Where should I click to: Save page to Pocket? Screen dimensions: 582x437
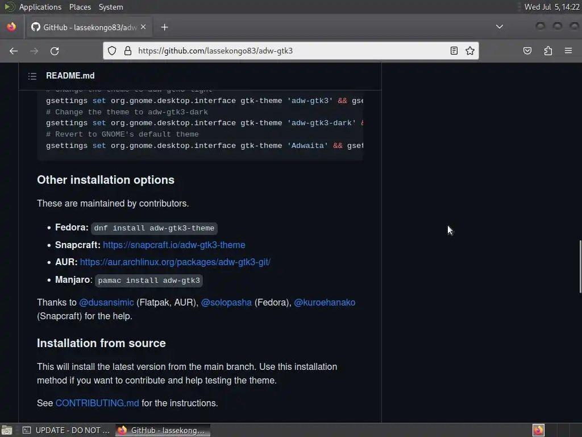click(527, 51)
